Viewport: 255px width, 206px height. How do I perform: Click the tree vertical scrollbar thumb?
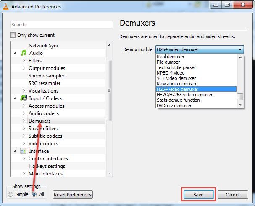pos(109,90)
